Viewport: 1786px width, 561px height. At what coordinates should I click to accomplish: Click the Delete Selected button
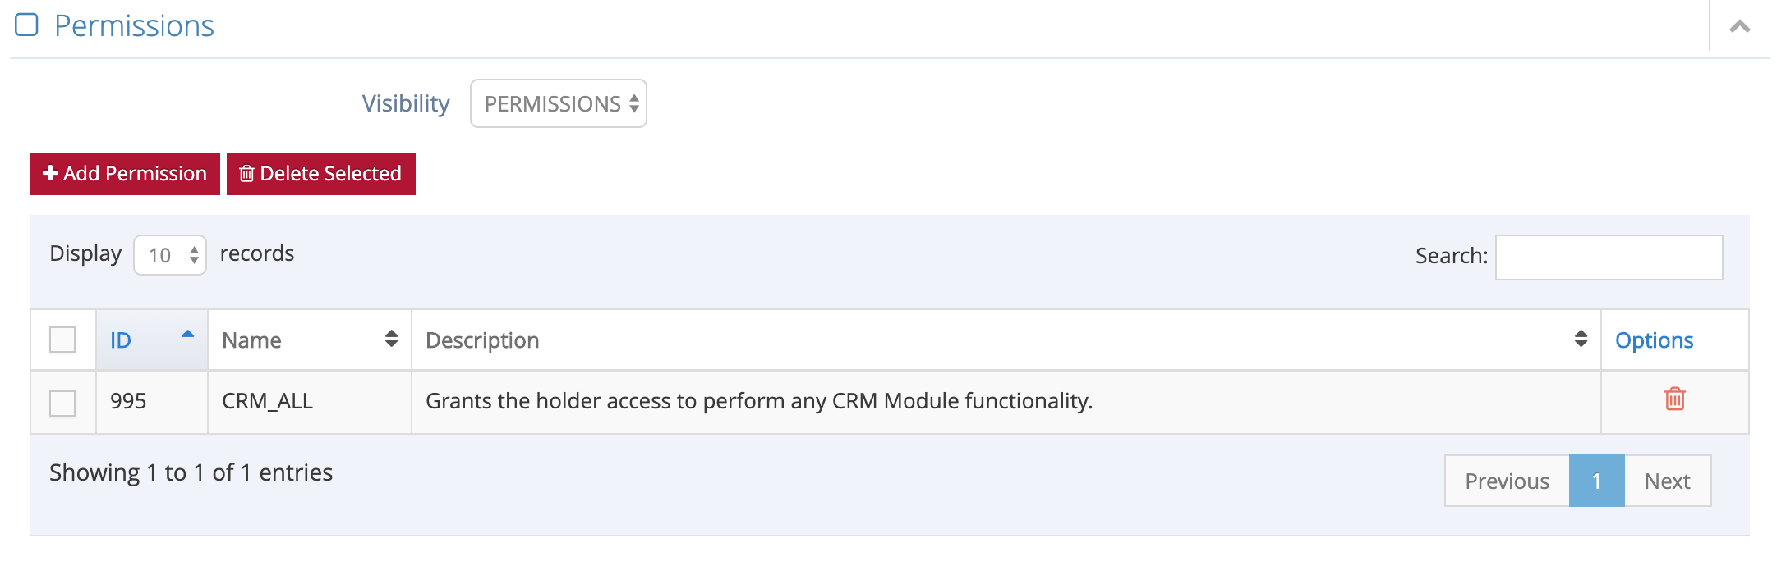pyautogui.click(x=320, y=174)
